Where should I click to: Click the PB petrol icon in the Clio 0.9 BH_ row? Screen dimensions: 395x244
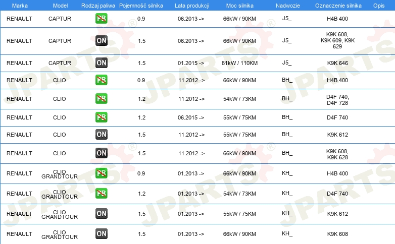(x=101, y=80)
